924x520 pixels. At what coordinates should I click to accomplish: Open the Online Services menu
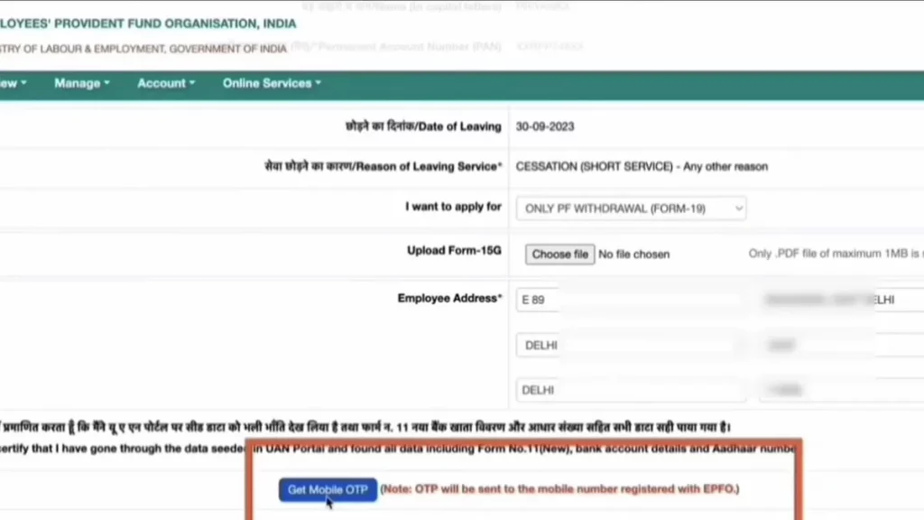(266, 83)
